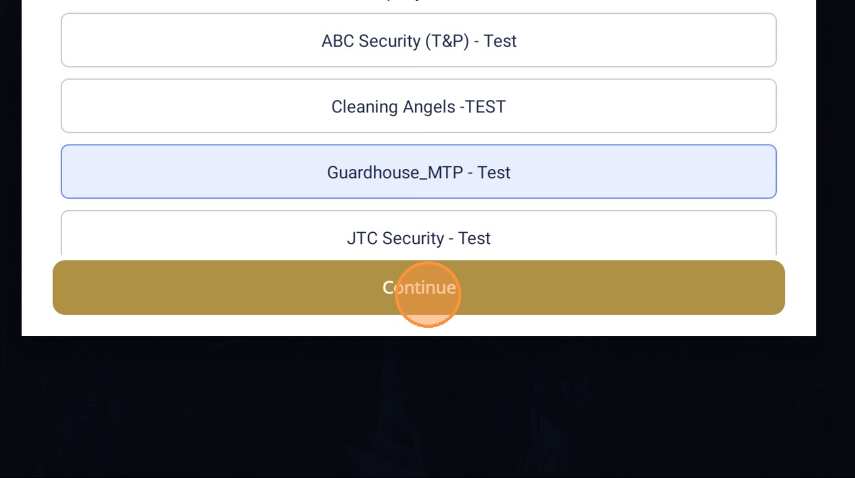Click the Guardhouse_MTP company card
Image resolution: width=855 pixels, height=478 pixels.
click(418, 172)
